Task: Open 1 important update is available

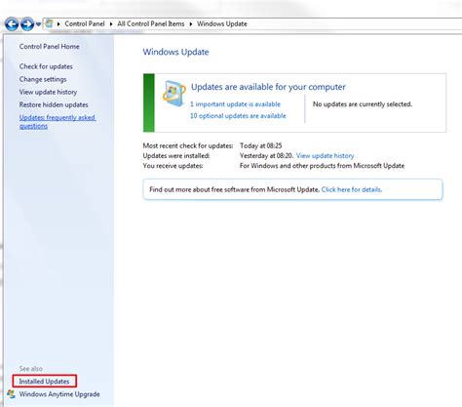Action: point(235,104)
